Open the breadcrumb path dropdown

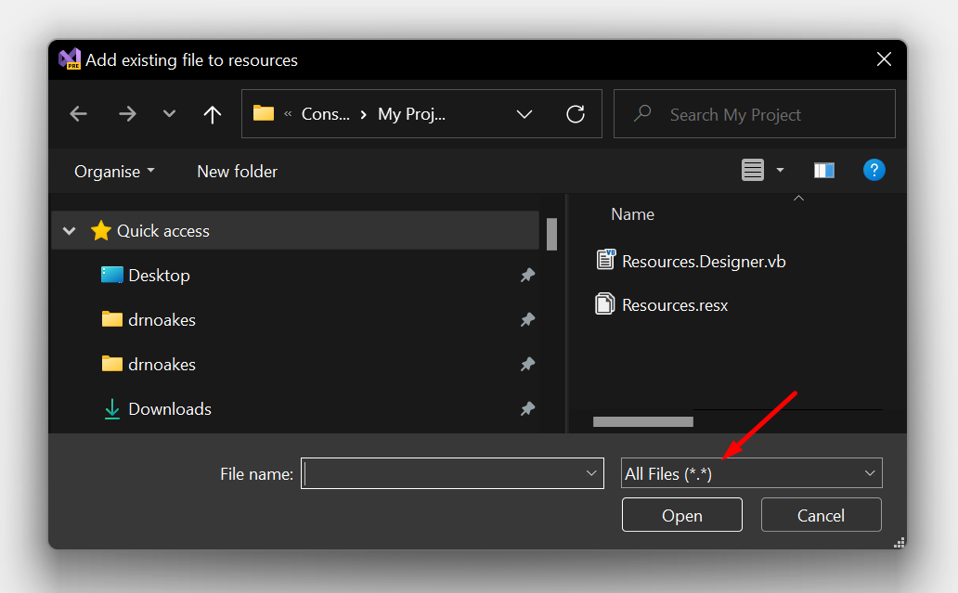click(524, 113)
